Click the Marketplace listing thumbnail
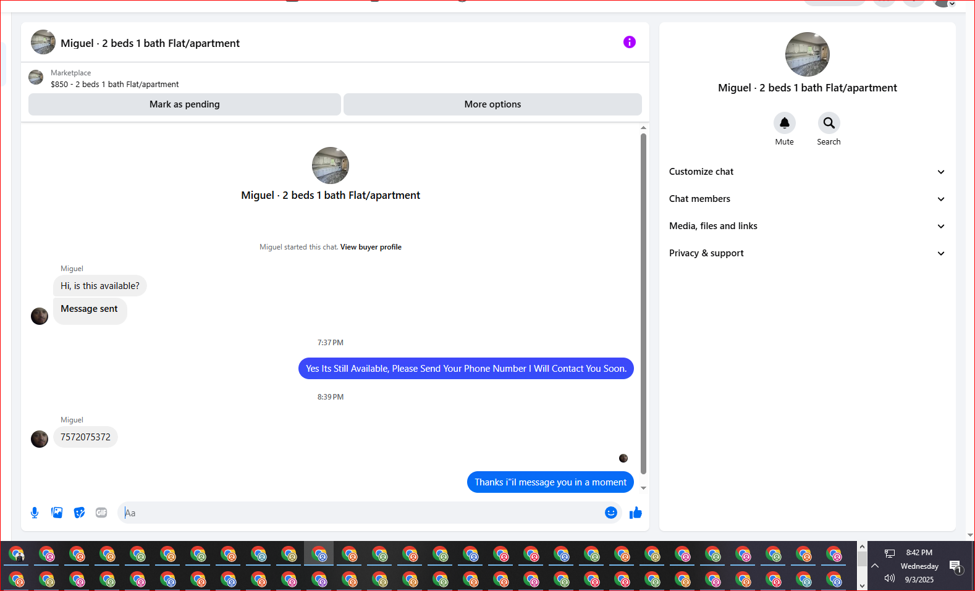The image size is (975, 591). coord(36,77)
